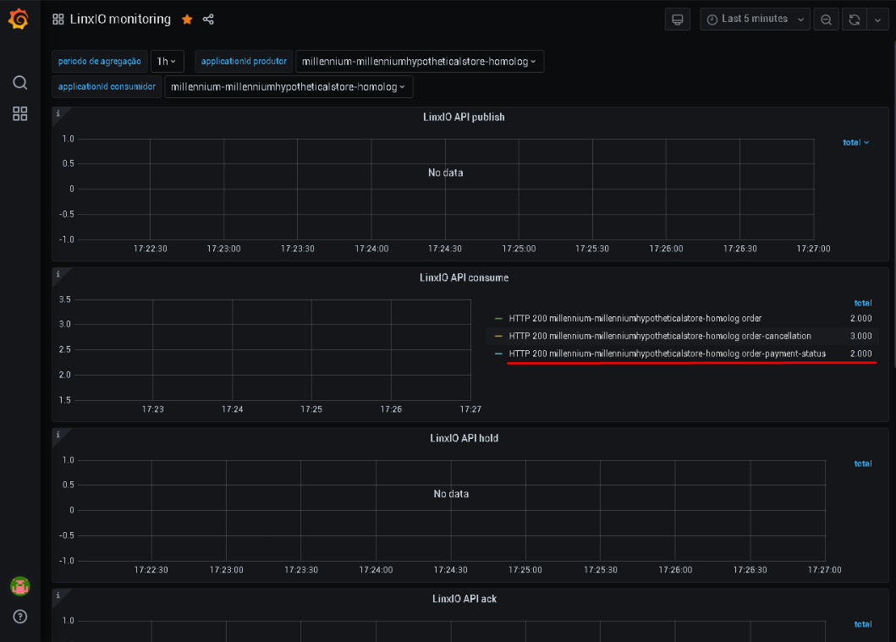The image size is (896, 642).
Task: Open the Last 5 minutes time picker
Action: 755,19
